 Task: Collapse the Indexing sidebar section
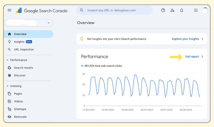pyautogui.click(x=14, y=86)
